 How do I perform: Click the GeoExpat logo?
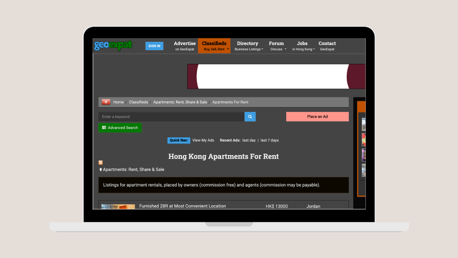point(113,45)
